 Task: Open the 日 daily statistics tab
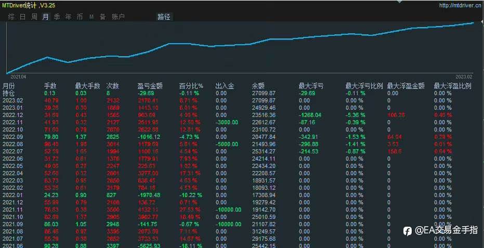[22, 17]
